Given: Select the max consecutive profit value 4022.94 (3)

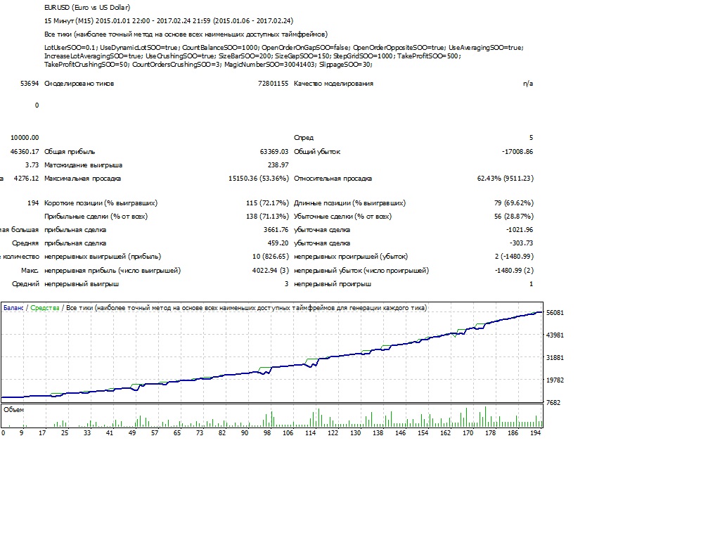Looking at the screenshot, I should coord(271,271).
